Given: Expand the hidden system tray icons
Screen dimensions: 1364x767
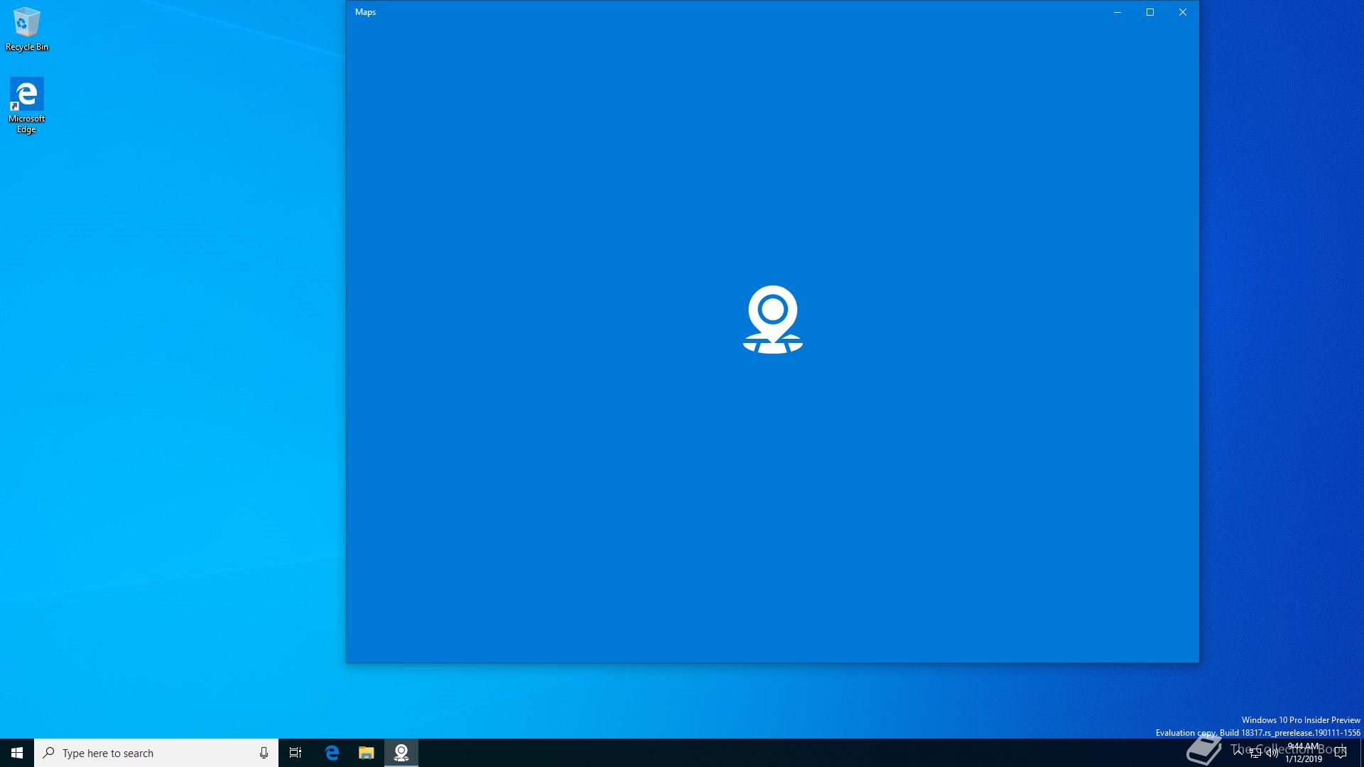Looking at the screenshot, I should point(1238,753).
